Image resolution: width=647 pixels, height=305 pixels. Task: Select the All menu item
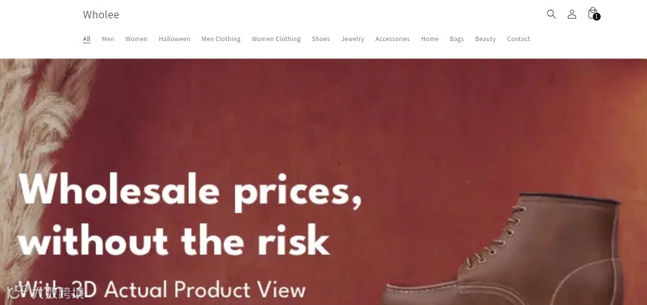pyautogui.click(x=87, y=39)
